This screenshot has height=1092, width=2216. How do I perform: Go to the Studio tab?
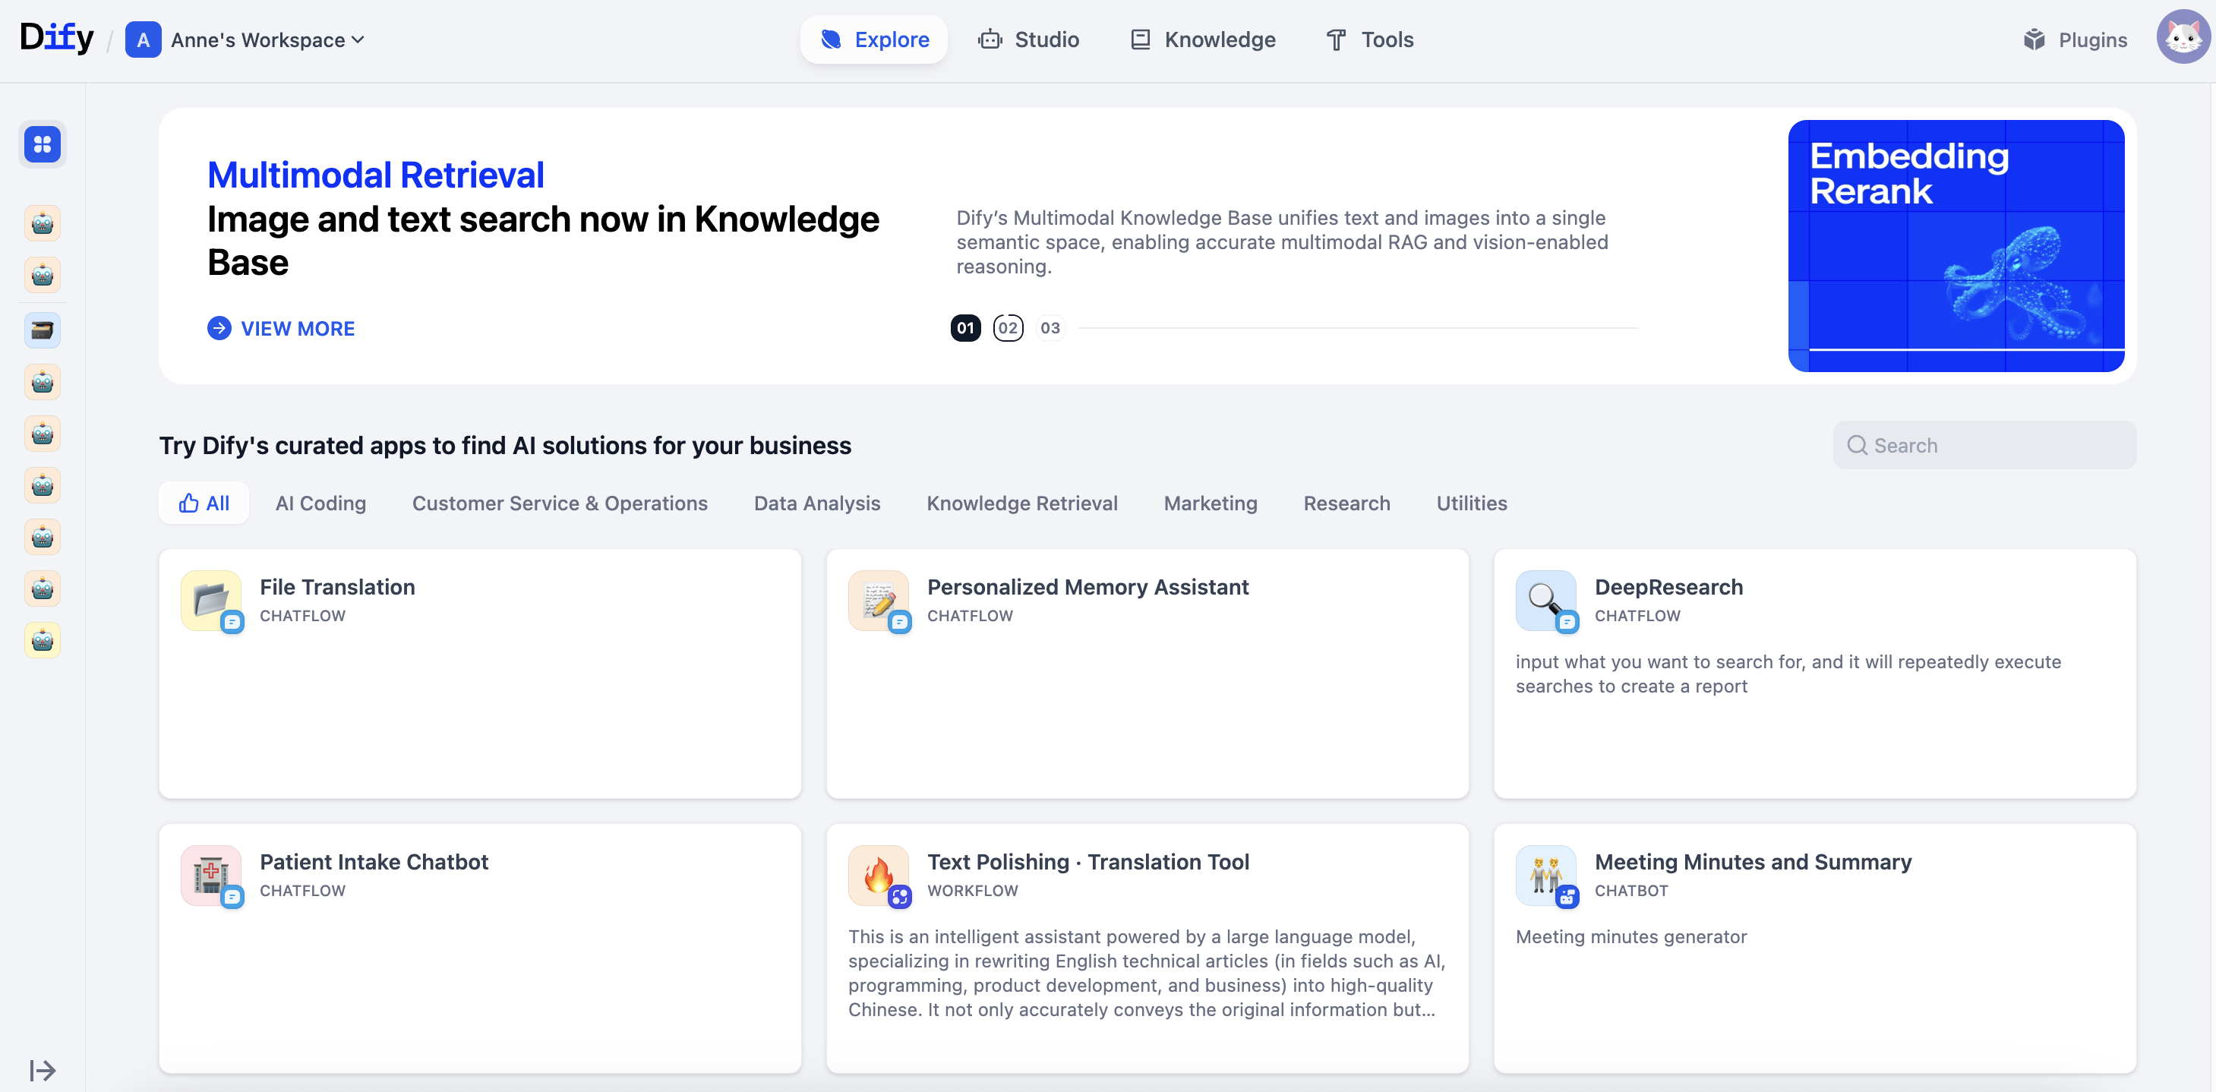click(x=1029, y=39)
